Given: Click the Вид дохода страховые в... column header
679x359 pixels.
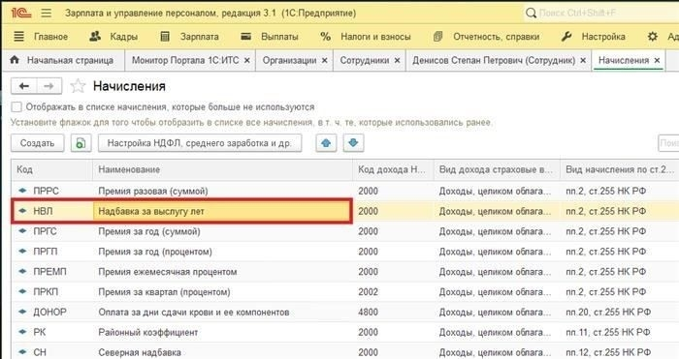Looking at the screenshot, I should [497, 169].
